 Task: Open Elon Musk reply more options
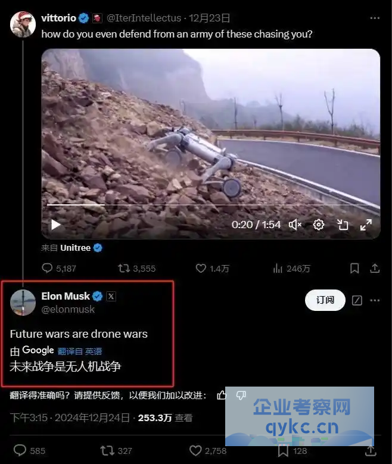[375, 300]
